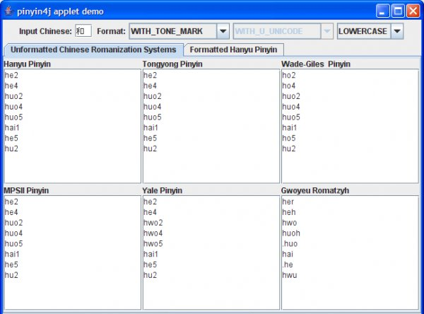Screen dimensions: 424x314
Task: Select '.he' in Gwoyeu Romatzyh list
Action: point(288,264)
